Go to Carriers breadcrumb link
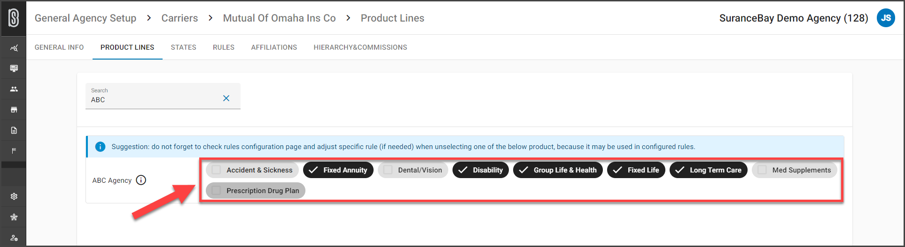 tap(179, 18)
